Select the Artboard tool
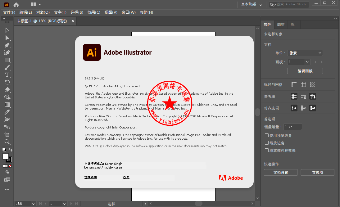340x207 pixels. [x=7, y=134]
